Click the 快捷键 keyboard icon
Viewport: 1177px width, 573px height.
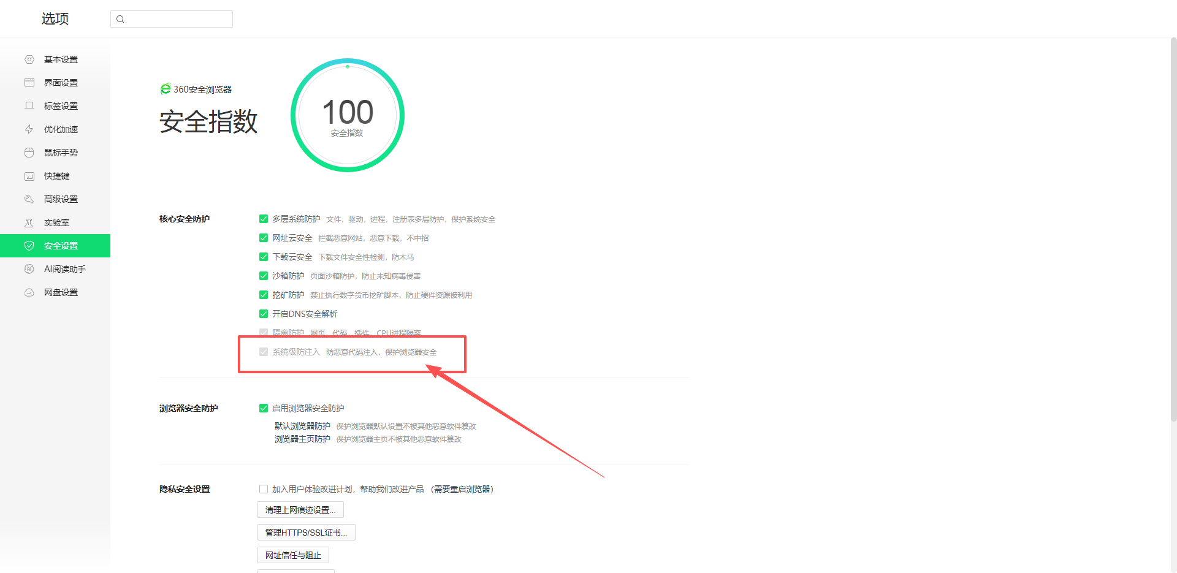[x=29, y=176]
